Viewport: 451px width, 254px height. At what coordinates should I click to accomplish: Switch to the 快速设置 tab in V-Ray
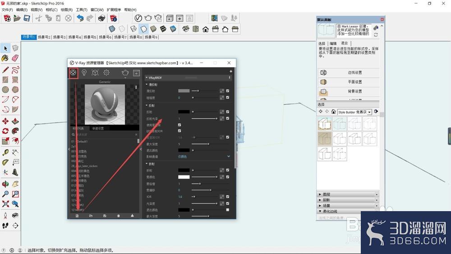98,128
